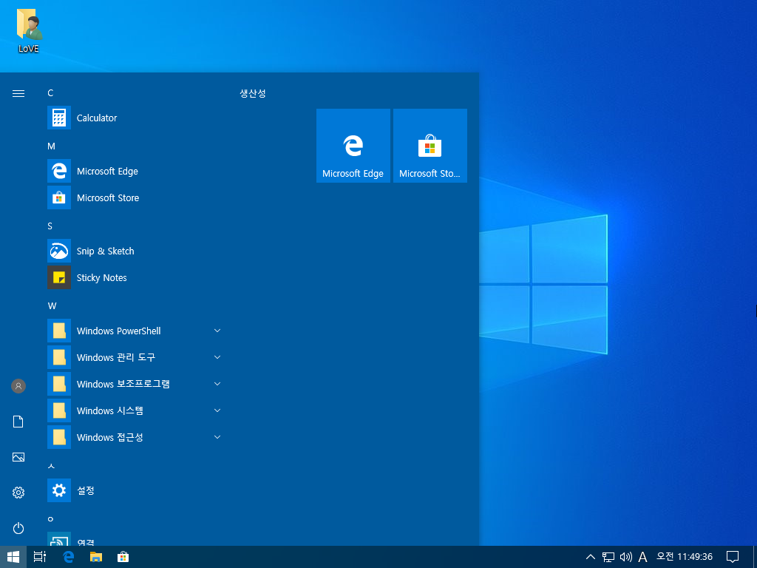Click the Microsoft Edge pinned tile
757x568 pixels.
pyautogui.click(x=353, y=146)
